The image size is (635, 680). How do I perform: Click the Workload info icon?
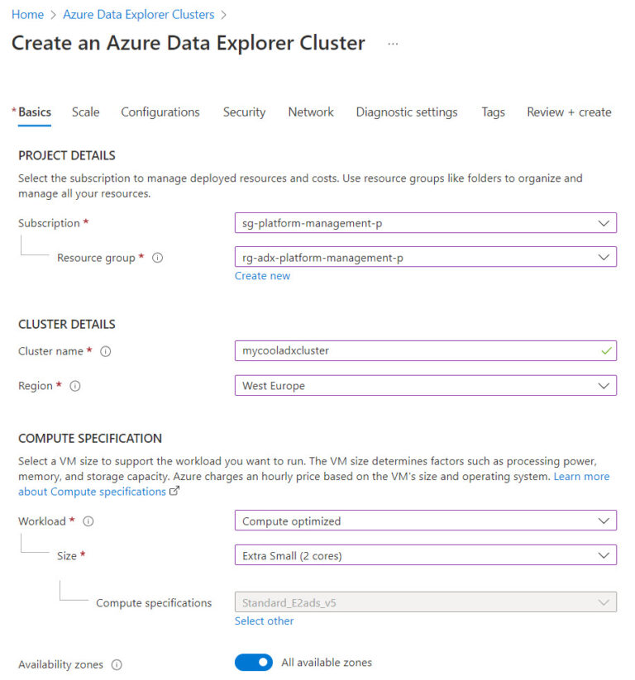pos(87,521)
